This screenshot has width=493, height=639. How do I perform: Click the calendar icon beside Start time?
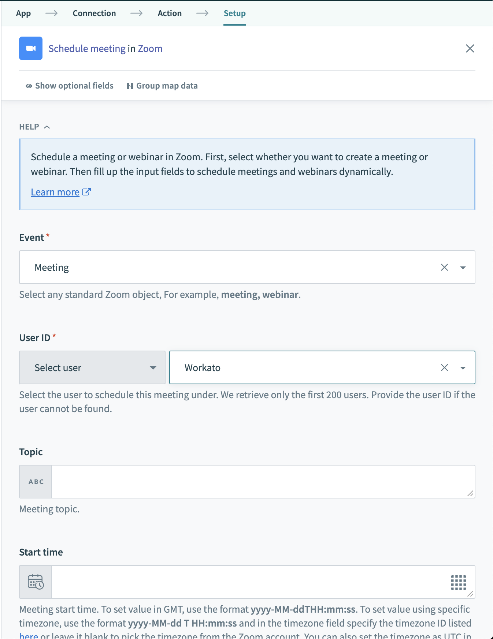[x=35, y=582]
